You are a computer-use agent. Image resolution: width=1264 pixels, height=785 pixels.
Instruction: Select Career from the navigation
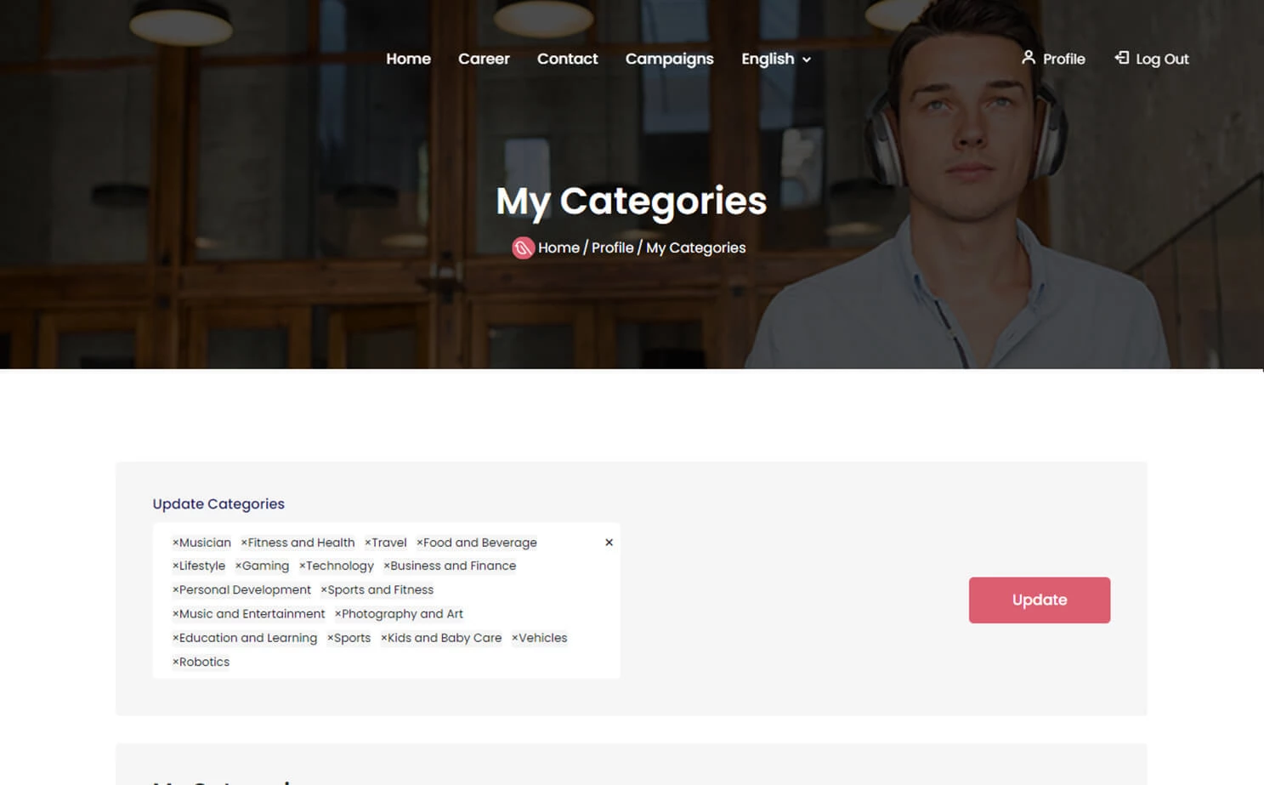(484, 59)
